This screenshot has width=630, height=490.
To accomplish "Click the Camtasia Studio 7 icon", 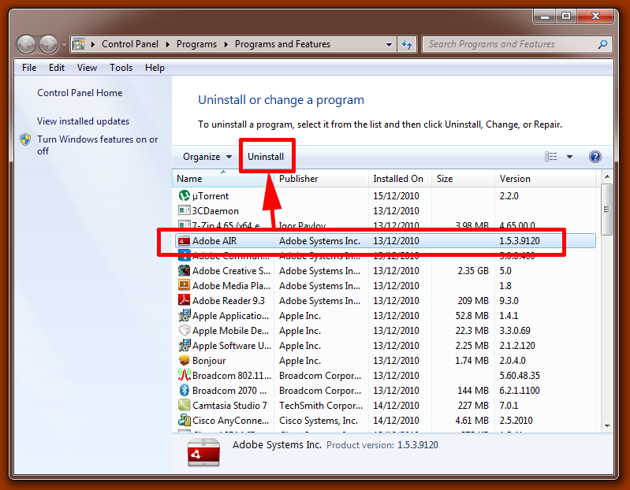I will tap(184, 405).
